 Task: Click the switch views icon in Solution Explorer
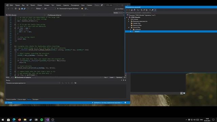pyautogui.click(x=134, y=10)
